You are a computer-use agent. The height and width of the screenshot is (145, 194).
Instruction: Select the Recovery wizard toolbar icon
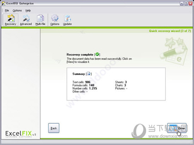pyautogui.click(x=11, y=20)
